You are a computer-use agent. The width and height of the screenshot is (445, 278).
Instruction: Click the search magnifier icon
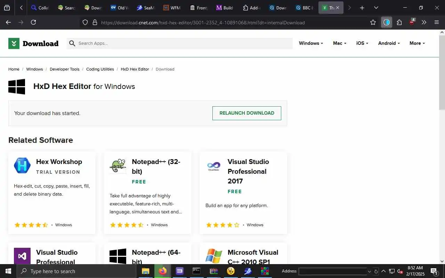pyautogui.click(x=72, y=43)
